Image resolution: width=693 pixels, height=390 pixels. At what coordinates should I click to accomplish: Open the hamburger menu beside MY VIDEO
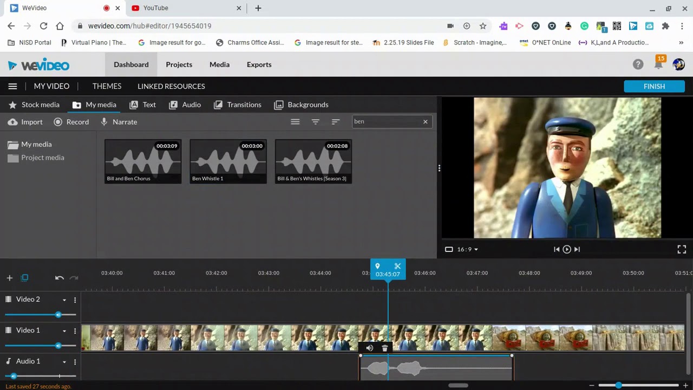pos(12,86)
